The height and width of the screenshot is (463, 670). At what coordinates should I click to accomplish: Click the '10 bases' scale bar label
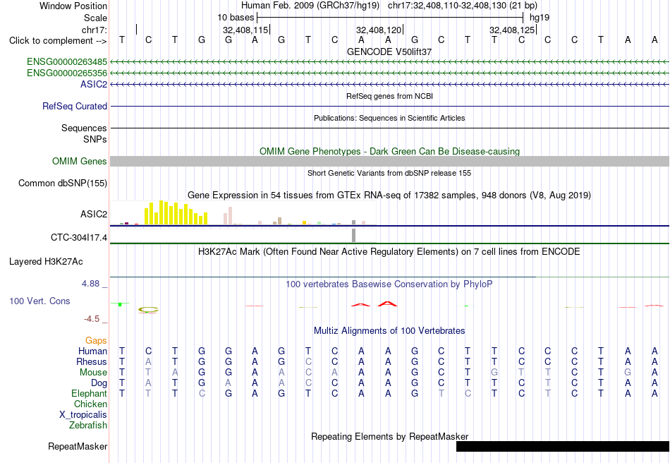tap(236, 18)
